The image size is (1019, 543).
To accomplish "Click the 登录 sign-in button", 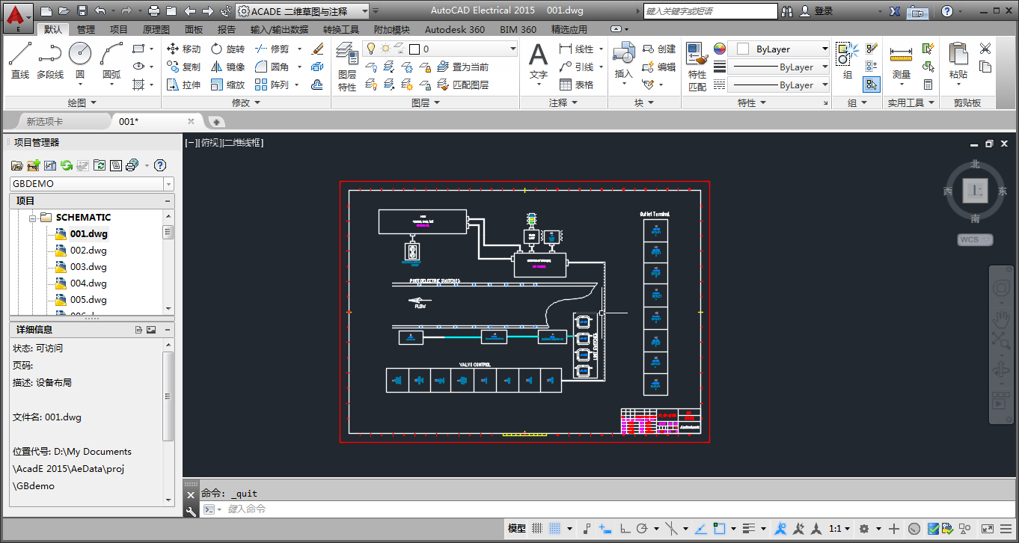I will (823, 11).
